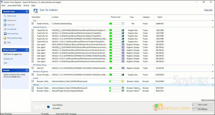Click the Start a scan button at bottom right
The height and width of the screenshot is (115, 215).
[x=203, y=105]
